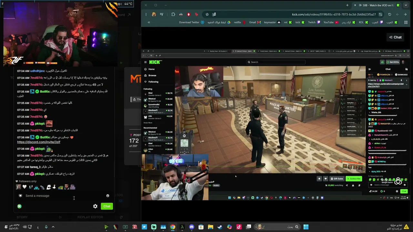Send message with the green Chat button
This screenshot has height=232, width=413.
[x=107, y=206]
